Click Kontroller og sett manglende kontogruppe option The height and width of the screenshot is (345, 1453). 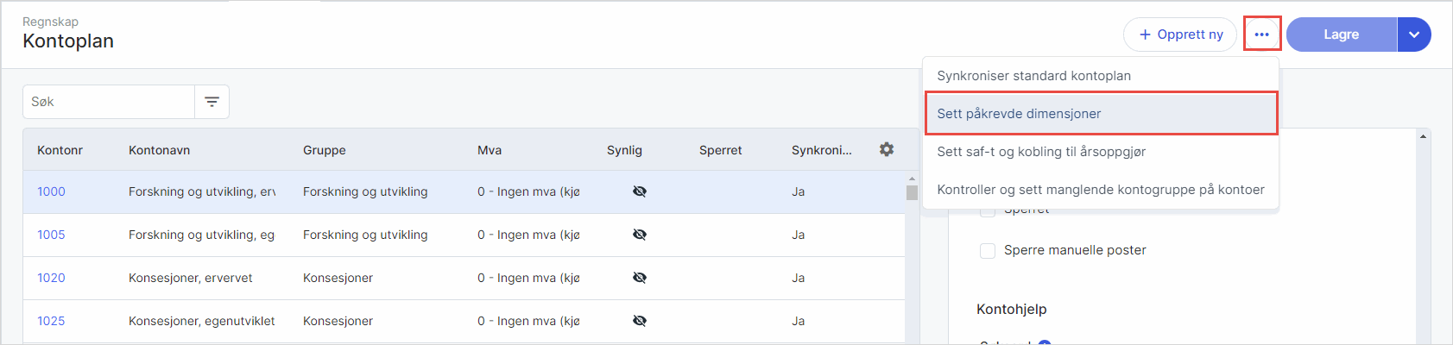tap(1100, 190)
